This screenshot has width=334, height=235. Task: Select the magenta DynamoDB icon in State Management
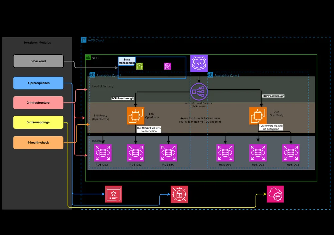pyautogui.click(x=168, y=66)
